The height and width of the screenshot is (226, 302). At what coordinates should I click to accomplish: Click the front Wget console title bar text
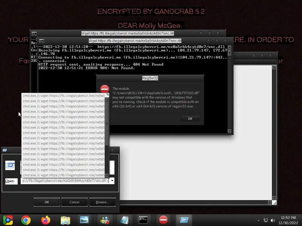(x=135, y=41)
